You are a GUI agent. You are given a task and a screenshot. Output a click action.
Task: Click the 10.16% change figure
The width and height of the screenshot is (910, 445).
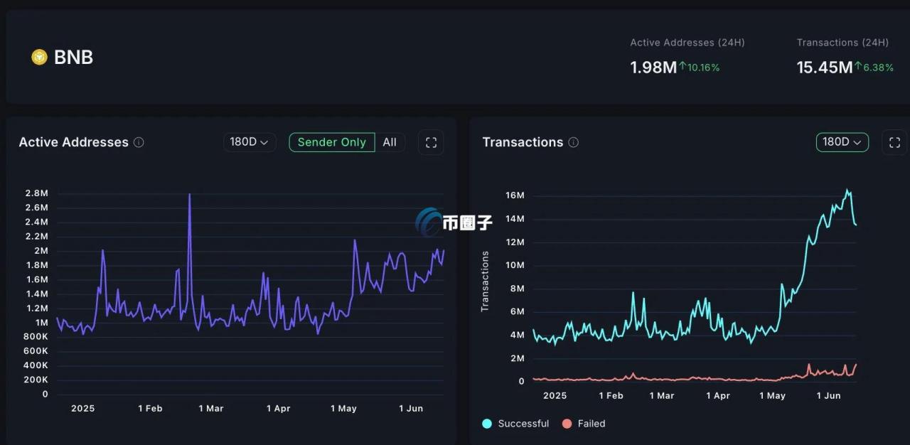704,68
